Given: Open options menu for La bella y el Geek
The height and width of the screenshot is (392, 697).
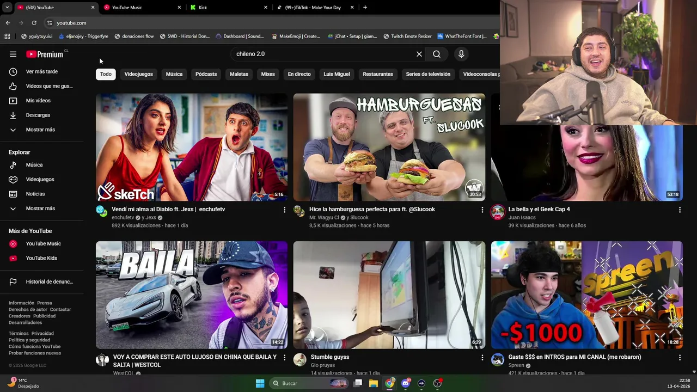Looking at the screenshot, I should 680,210.
